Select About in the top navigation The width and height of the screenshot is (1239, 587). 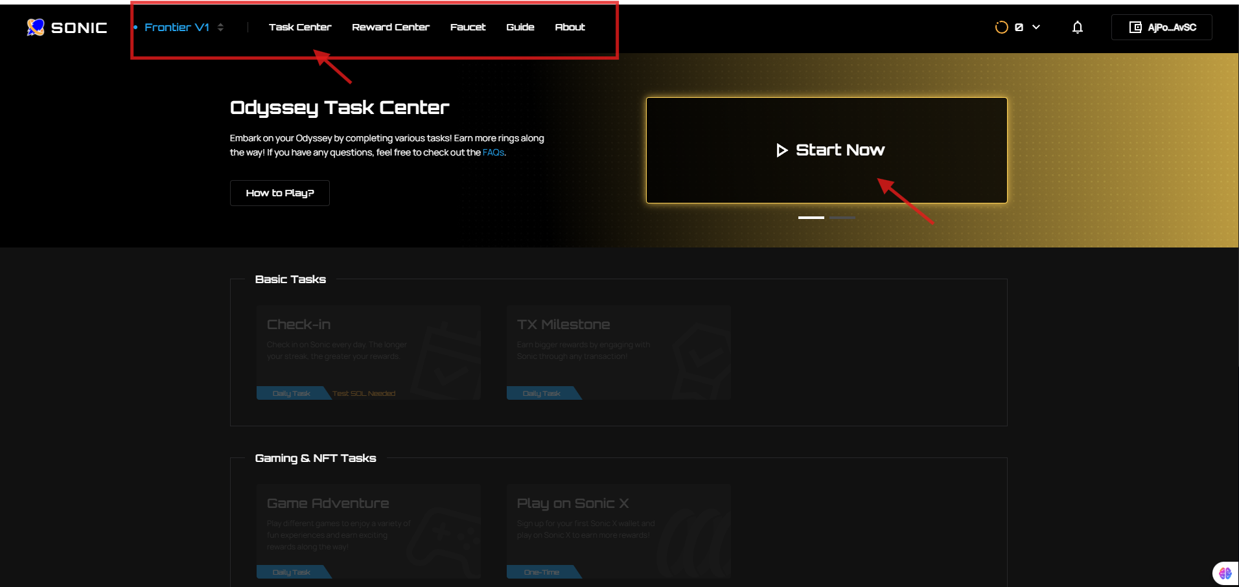pos(570,27)
